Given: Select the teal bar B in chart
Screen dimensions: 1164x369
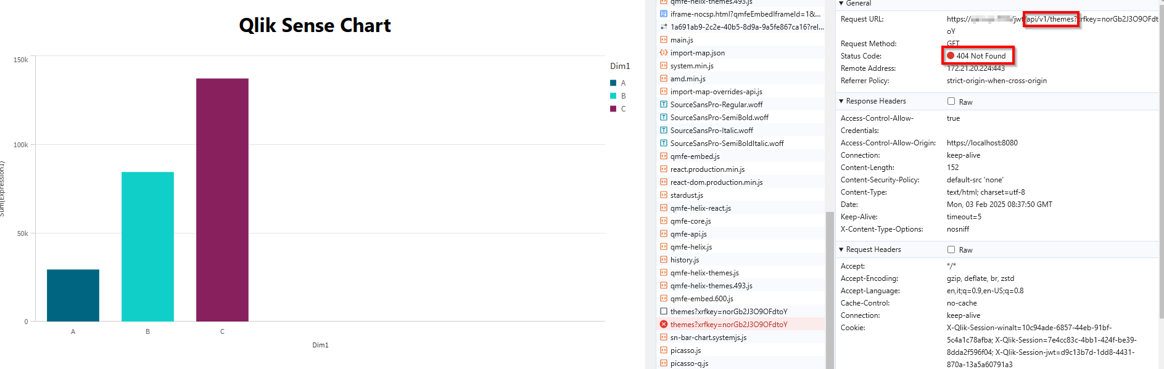Looking at the screenshot, I should tap(147, 246).
